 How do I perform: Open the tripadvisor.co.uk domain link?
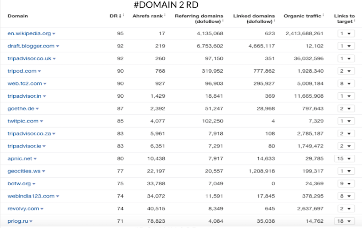(29, 58)
